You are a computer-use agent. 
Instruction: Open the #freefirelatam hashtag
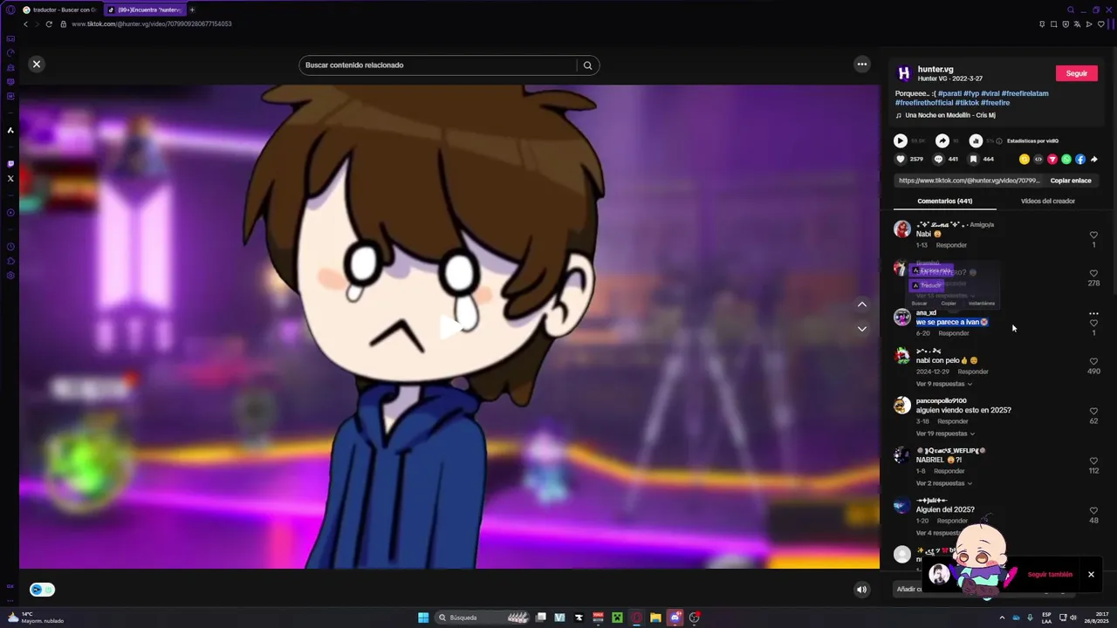[x=1024, y=93]
